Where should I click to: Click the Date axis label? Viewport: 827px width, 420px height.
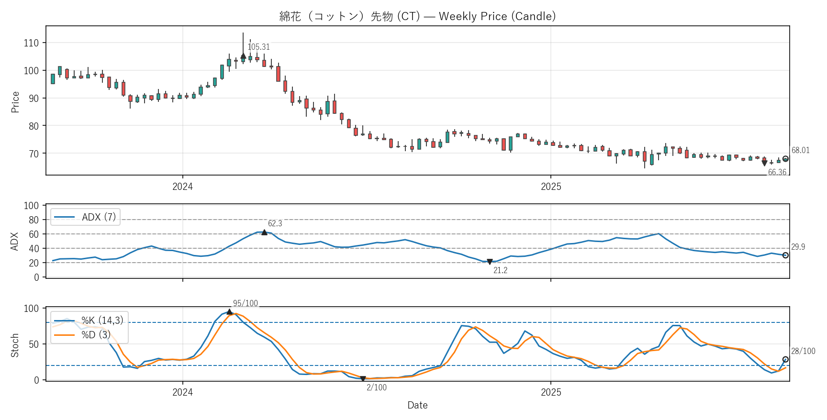pos(417,405)
